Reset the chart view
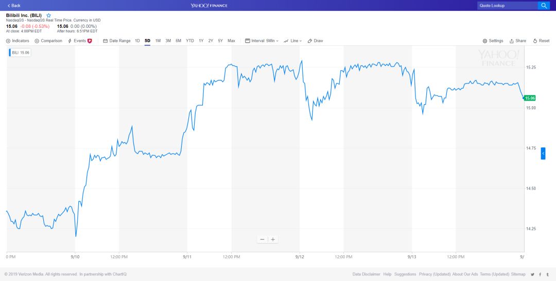Screen dimensions: 556x281 541,41
